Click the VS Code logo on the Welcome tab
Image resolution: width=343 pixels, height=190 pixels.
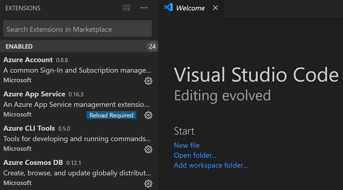[168, 8]
